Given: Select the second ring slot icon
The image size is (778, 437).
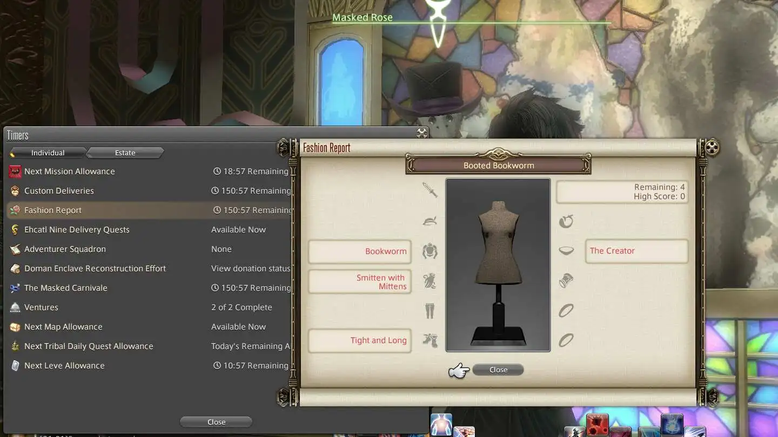Looking at the screenshot, I should point(566,340).
